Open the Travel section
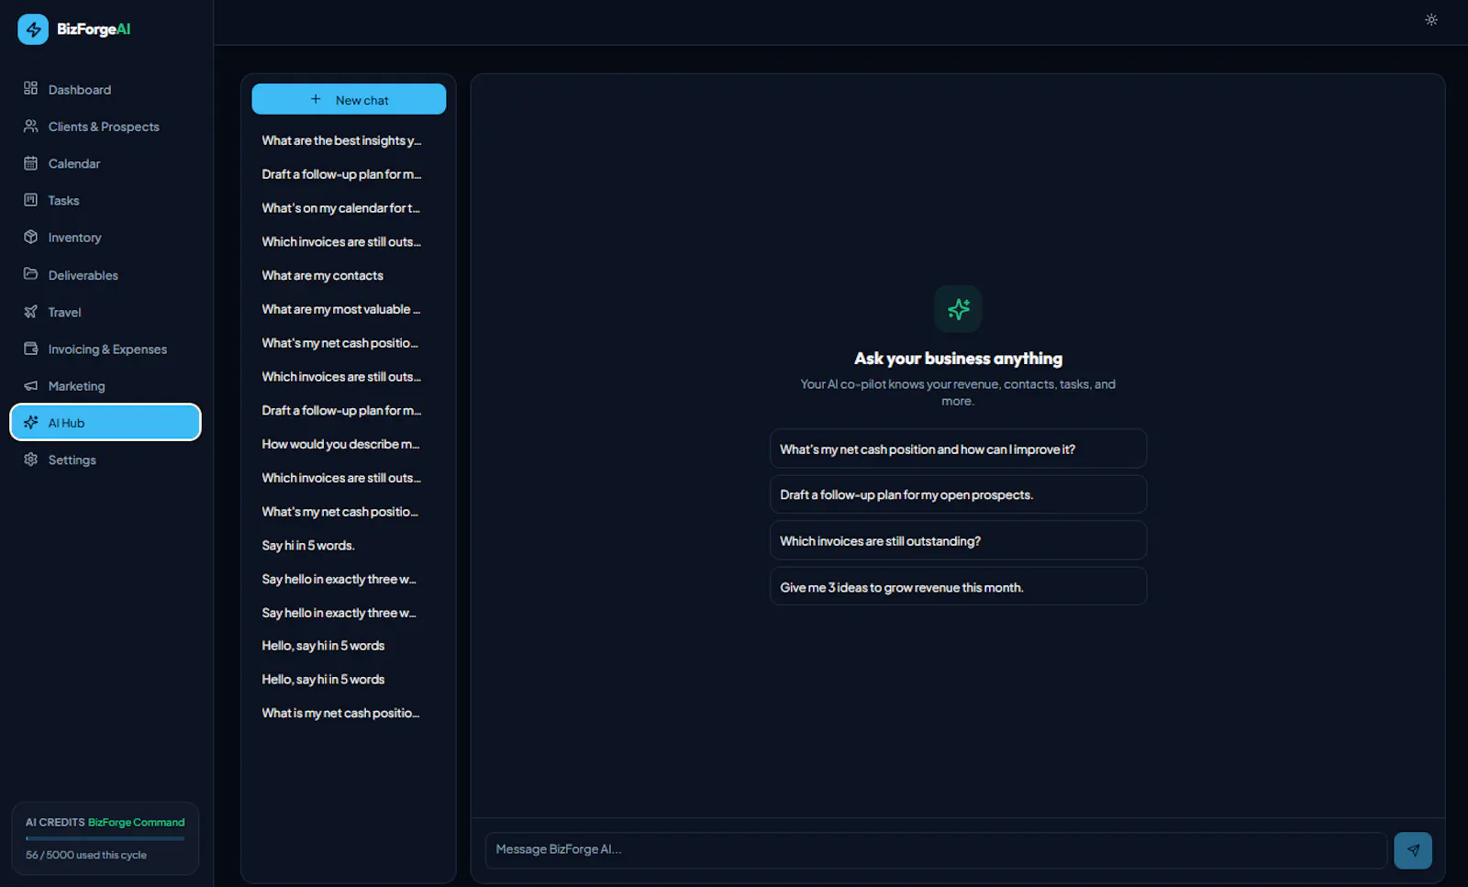The width and height of the screenshot is (1468, 887). (x=106, y=312)
